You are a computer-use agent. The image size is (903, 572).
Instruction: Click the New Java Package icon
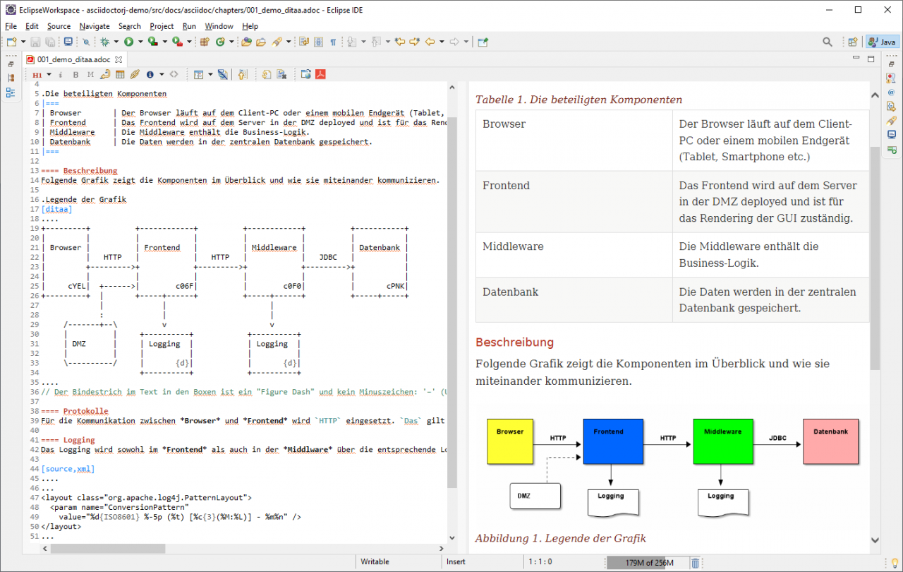tap(205, 42)
